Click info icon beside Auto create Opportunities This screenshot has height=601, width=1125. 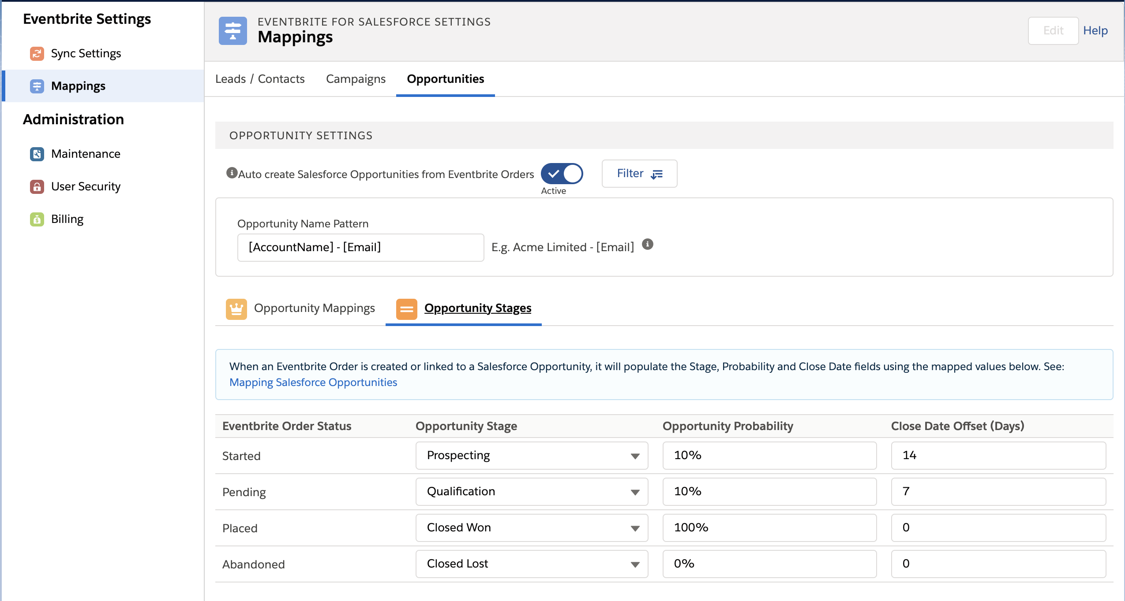[x=232, y=173]
